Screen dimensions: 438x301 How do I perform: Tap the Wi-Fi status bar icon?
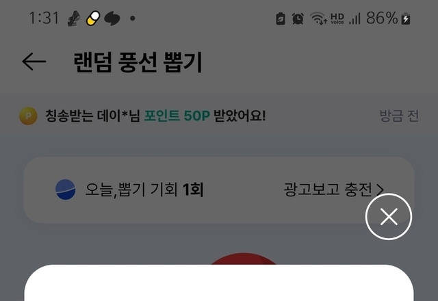point(318,18)
